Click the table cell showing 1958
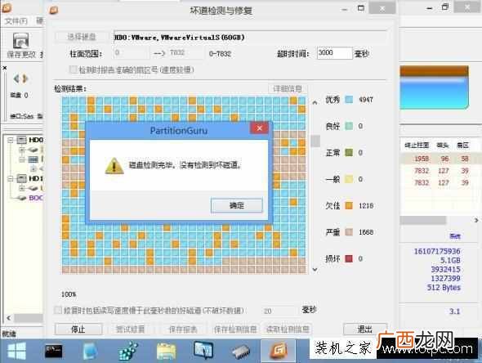The height and width of the screenshot is (363, 482). click(x=422, y=159)
